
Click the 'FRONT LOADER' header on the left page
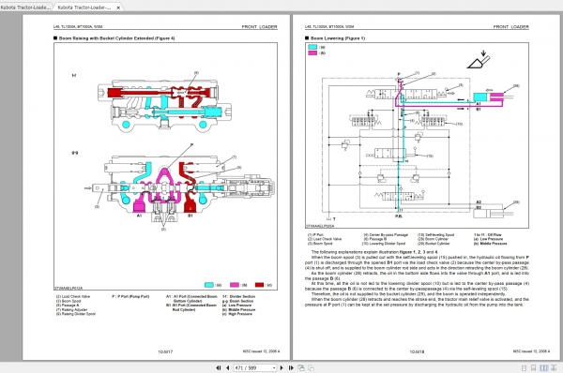[259, 27]
